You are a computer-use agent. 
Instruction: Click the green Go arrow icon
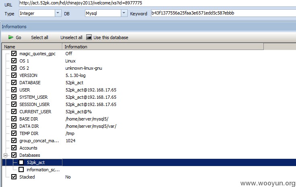pyautogui.click(x=11, y=37)
